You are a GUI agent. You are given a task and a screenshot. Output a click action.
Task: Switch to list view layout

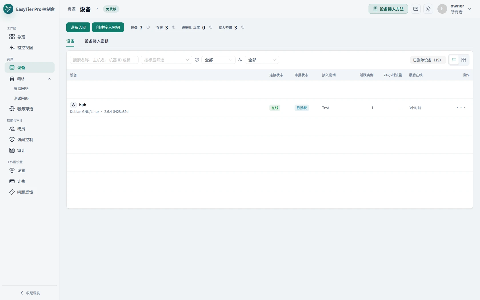pyautogui.click(x=454, y=60)
